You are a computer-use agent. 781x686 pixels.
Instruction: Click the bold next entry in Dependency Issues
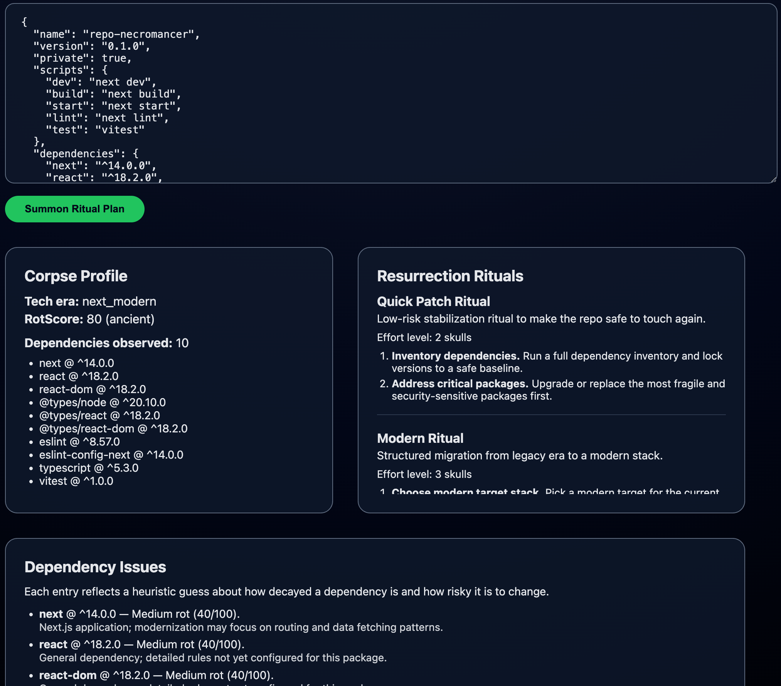click(x=51, y=614)
